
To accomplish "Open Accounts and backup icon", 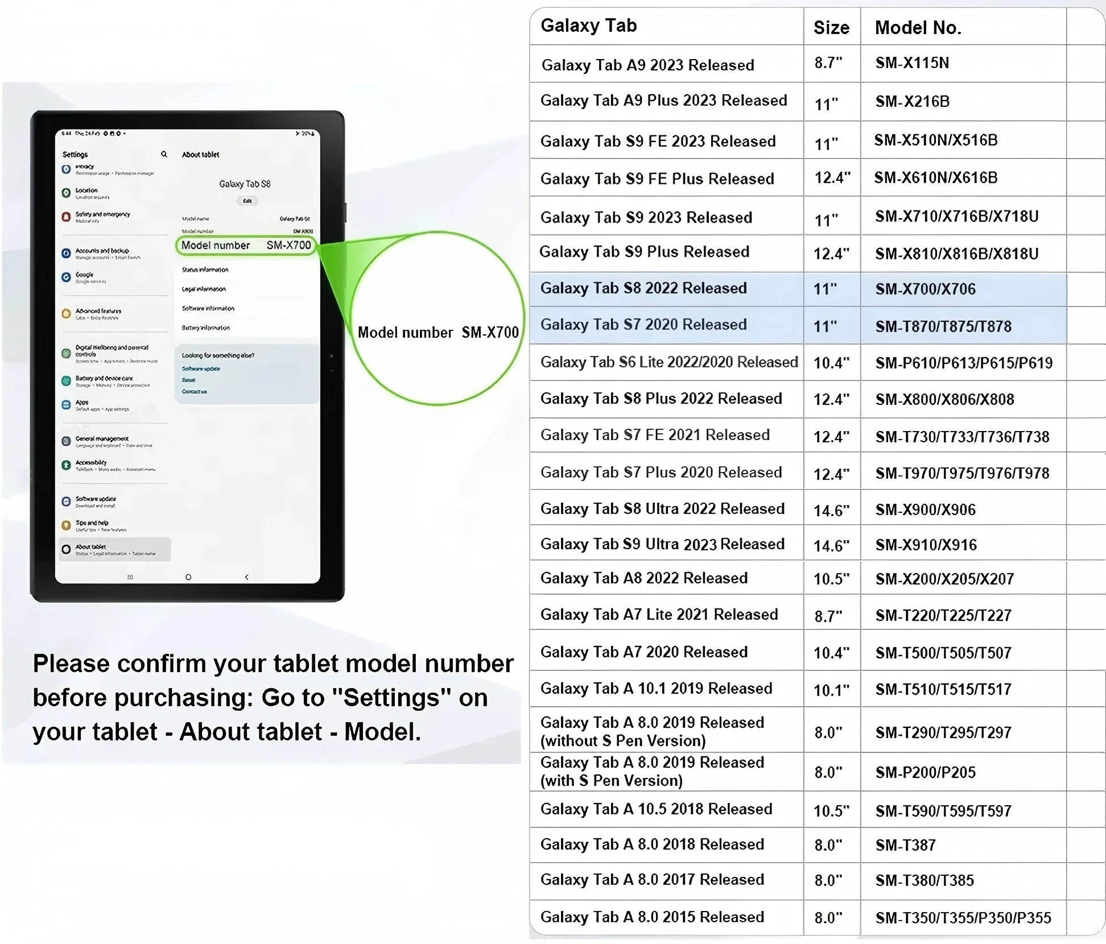I will pyautogui.click(x=66, y=253).
